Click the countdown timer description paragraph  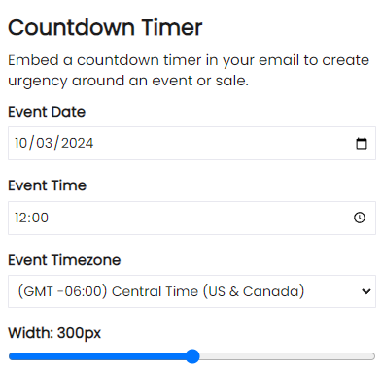pyautogui.click(x=189, y=70)
